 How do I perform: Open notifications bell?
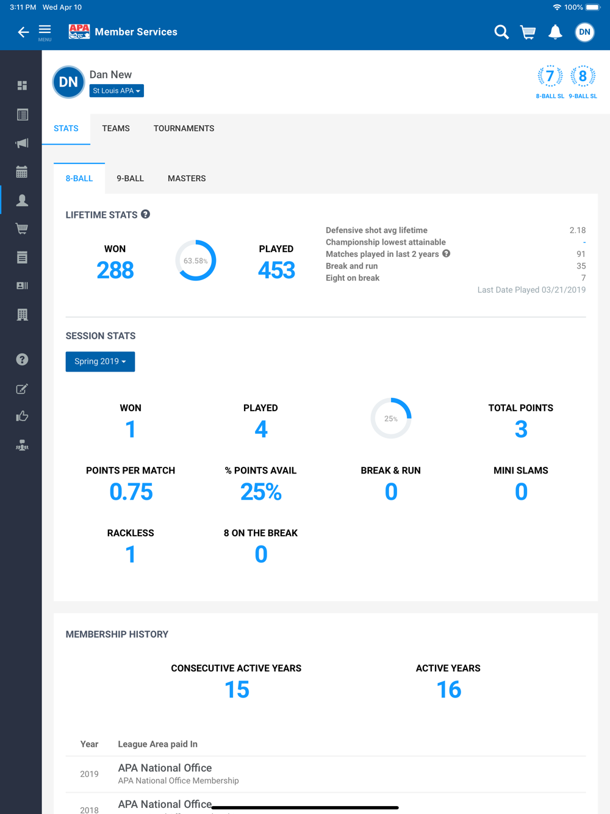555,32
